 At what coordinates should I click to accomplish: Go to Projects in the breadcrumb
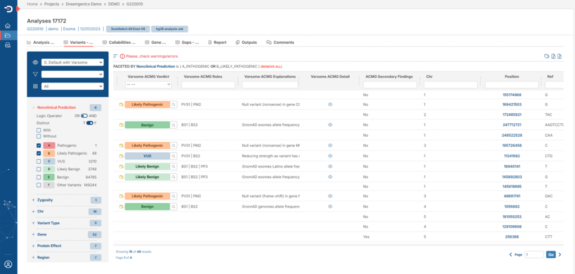click(52, 4)
